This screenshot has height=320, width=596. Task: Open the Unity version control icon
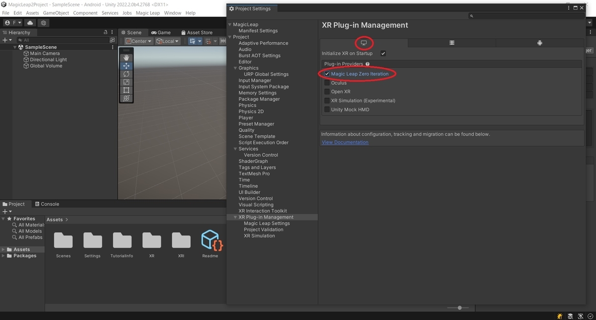point(44,23)
